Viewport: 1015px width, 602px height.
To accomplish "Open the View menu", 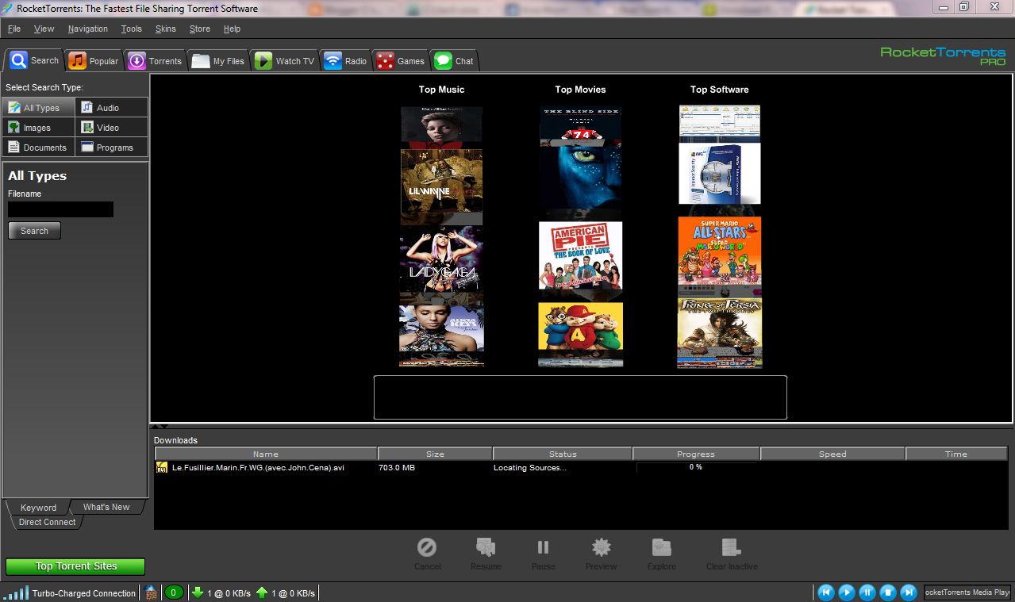I will [x=44, y=29].
